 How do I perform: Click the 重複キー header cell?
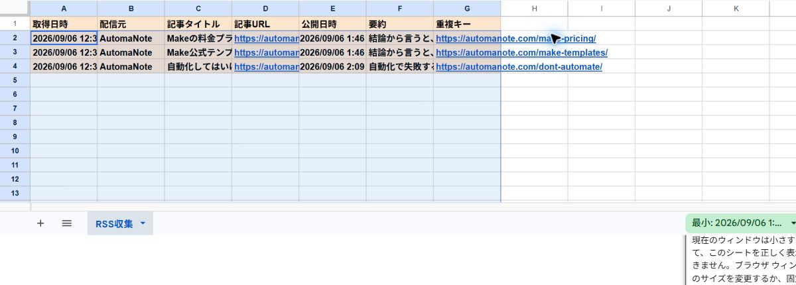[x=467, y=24]
